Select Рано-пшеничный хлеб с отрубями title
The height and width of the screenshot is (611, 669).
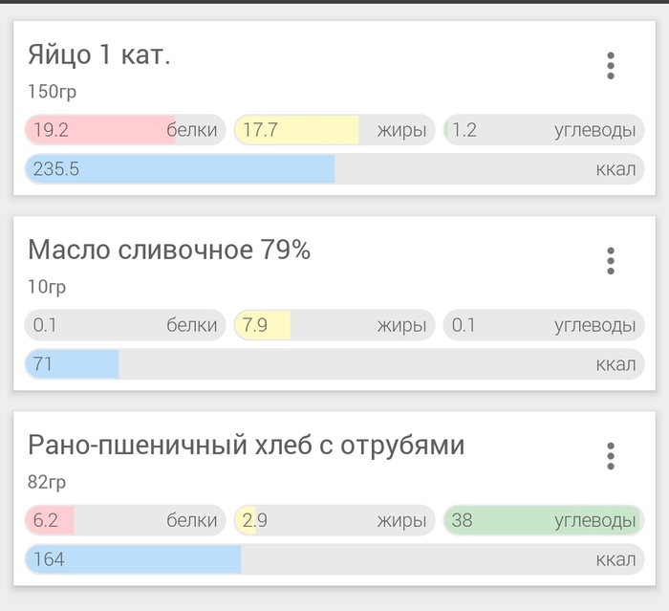point(246,446)
